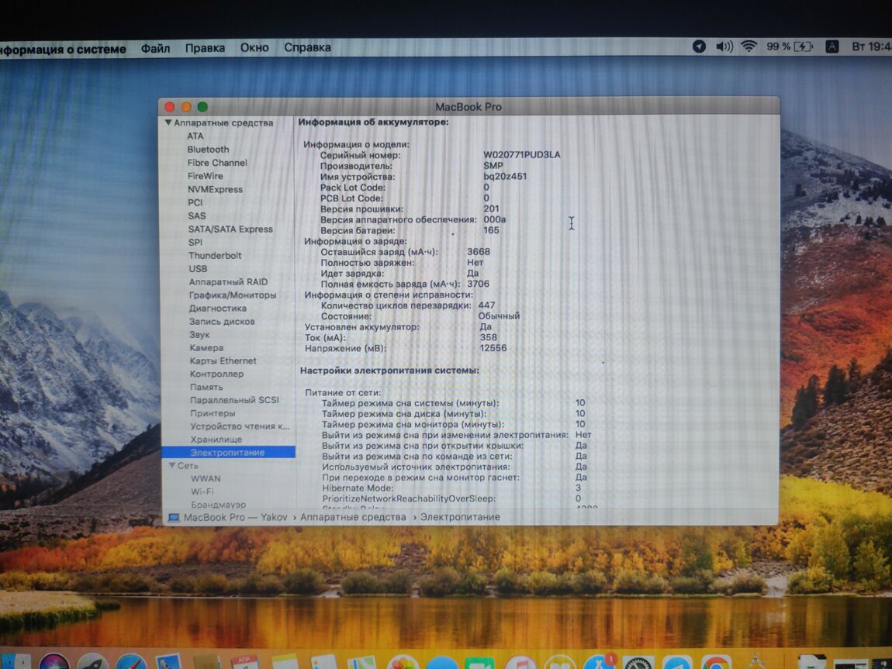Select Графика/Мониторы in the sidebar
Image resolution: width=892 pixels, height=669 pixels.
(x=233, y=295)
